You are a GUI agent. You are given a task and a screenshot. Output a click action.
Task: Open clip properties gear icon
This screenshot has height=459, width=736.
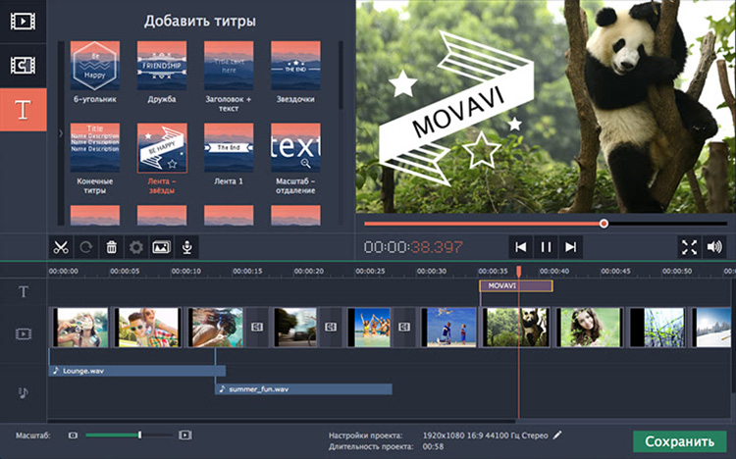pos(136,247)
